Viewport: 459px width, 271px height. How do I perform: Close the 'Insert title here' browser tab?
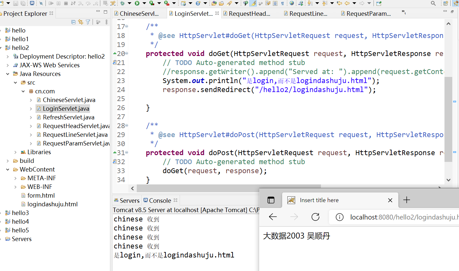(x=390, y=200)
